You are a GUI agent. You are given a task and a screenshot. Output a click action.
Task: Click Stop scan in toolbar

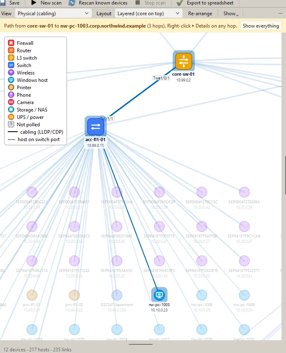150,3
